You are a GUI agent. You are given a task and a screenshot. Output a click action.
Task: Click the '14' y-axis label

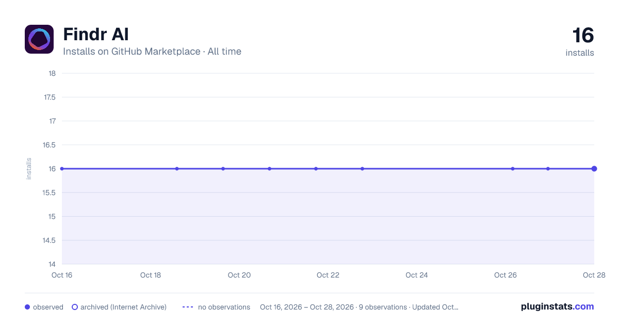pyautogui.click(x=52, y=264)
